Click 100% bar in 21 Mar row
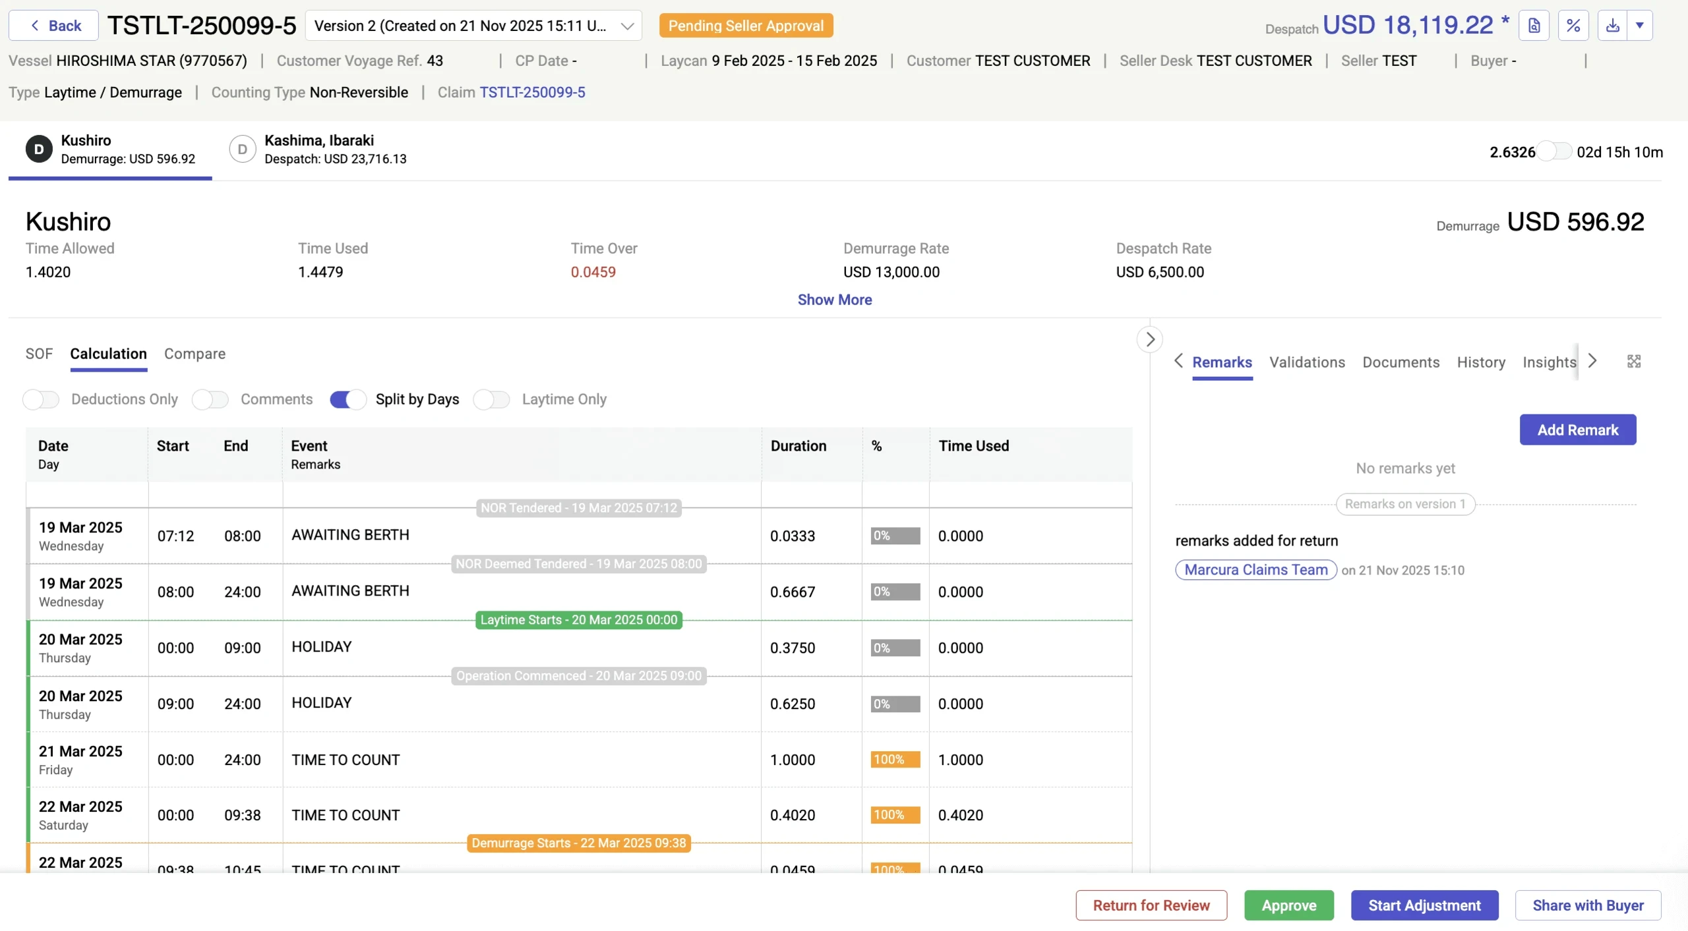This screenshot has height=931, width=1688. click(x=895, y=760)
